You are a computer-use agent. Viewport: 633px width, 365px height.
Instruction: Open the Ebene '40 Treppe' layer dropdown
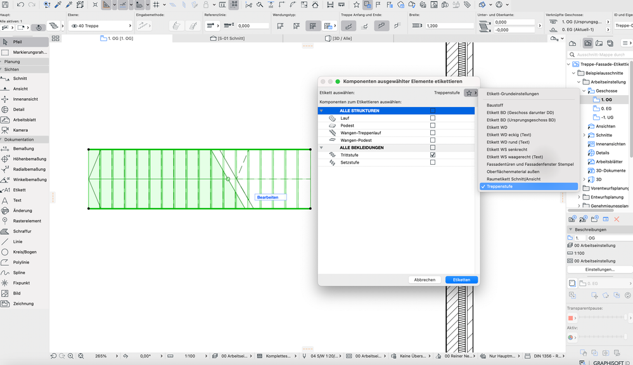[x=101, y=26]
